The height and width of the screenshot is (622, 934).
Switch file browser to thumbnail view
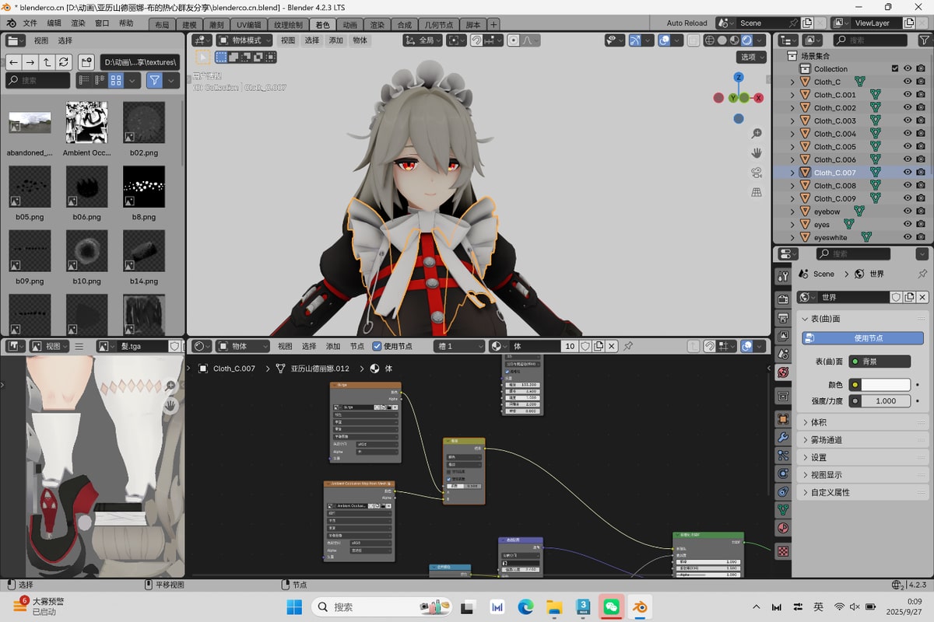click(116, 80)
